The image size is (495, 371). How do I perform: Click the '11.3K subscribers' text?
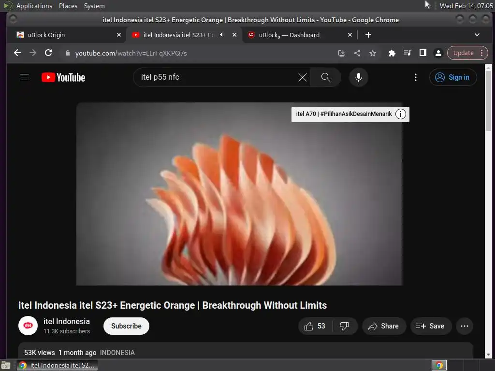tap(67, 331)
